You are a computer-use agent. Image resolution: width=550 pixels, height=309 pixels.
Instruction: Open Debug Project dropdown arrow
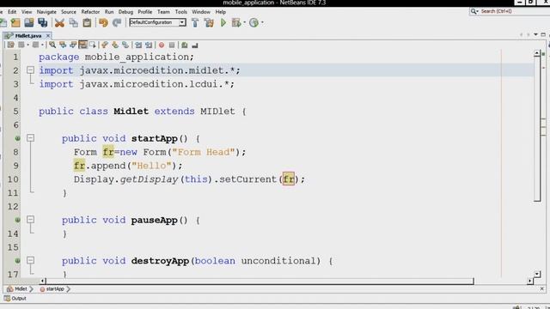pos(244,23)
